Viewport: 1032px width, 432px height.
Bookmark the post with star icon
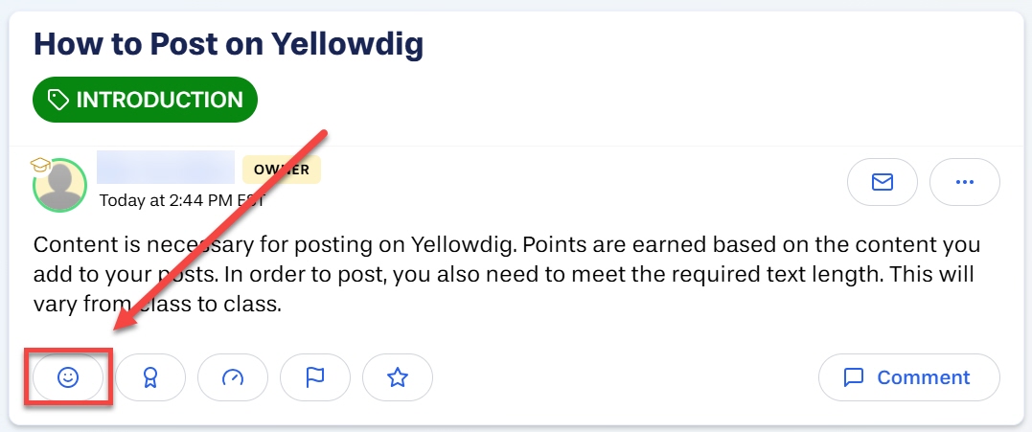point(398,377)
